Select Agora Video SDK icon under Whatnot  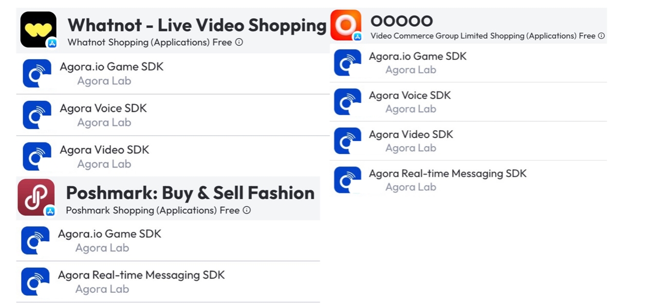(x=37, y=156)
